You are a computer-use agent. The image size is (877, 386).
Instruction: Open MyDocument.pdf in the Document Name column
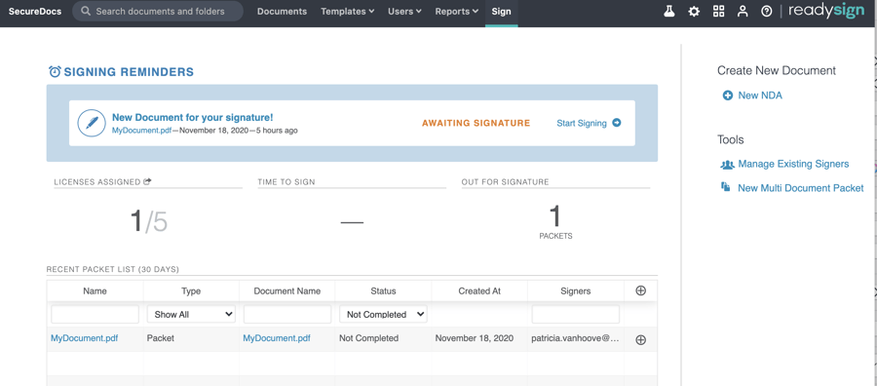(x=277, y=338)
